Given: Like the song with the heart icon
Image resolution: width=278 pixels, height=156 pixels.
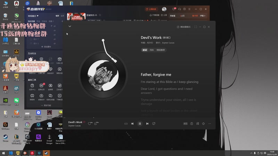Looking at the screenshot, I should coord(90,123).
